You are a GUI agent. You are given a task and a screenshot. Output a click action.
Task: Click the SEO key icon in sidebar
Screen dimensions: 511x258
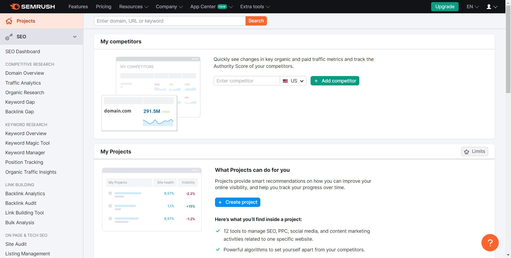click(x=9, y=37)
